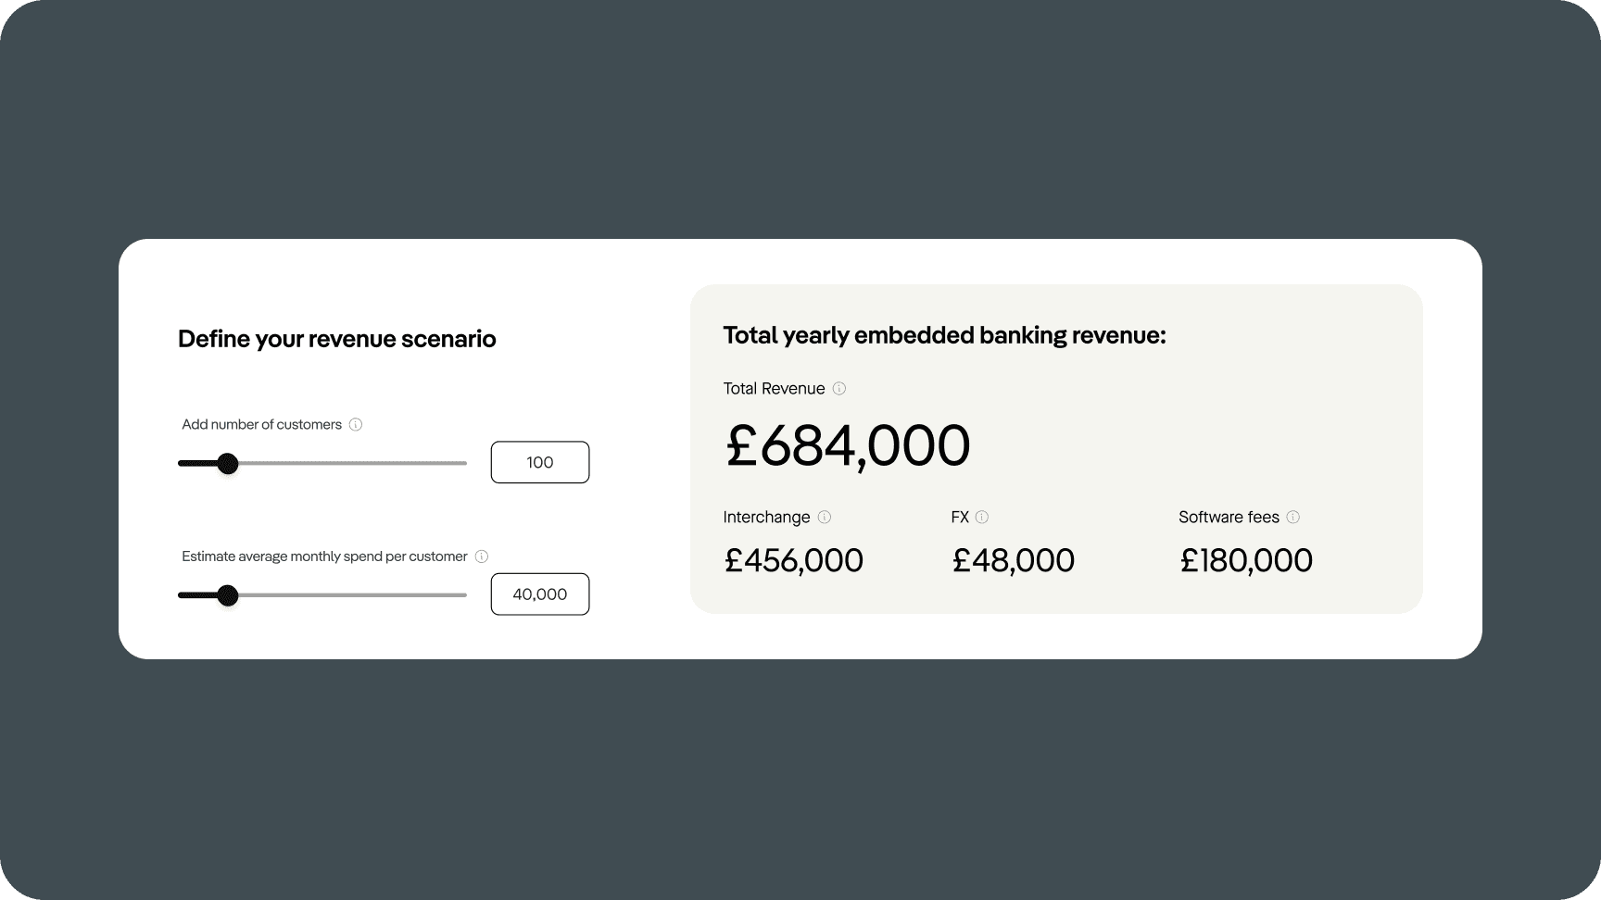Image resolution: width=1601 pixels, height=900 pixels.
Task: Open the Total Revenue info tooltip icon
Action: coord(839,389)
